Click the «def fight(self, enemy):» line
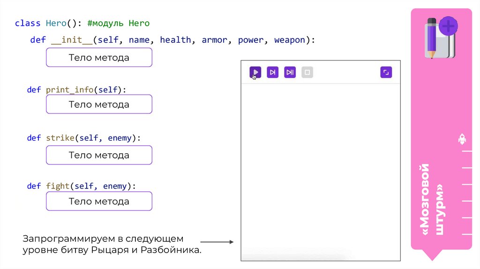 [82, 186]
